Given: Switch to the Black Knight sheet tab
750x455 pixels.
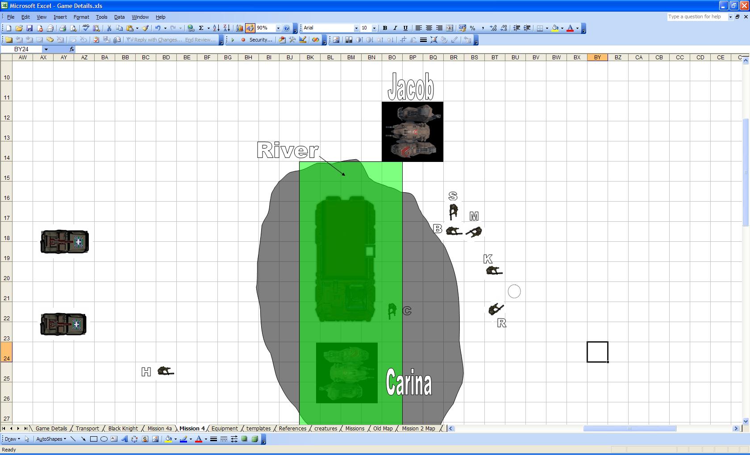Looking at the screenshot, I should [x=123, y=428].
